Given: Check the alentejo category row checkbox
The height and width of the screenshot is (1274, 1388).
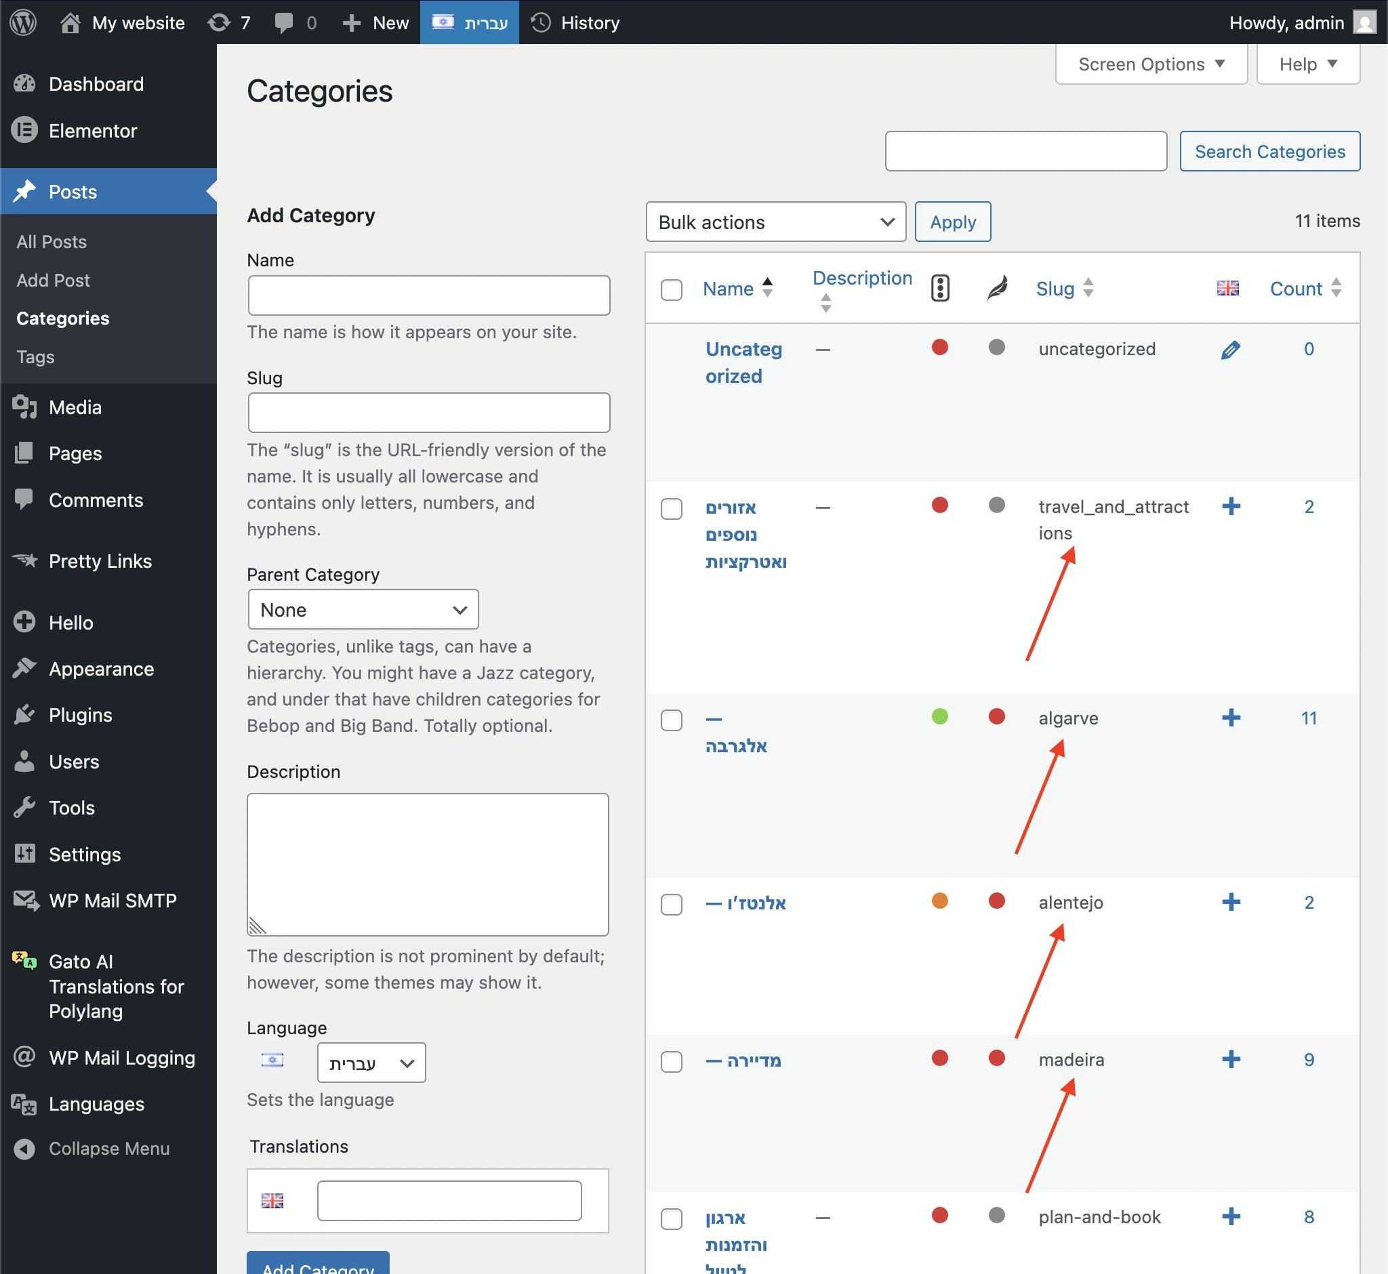Looking at the screenshot, I should [671, 905].
